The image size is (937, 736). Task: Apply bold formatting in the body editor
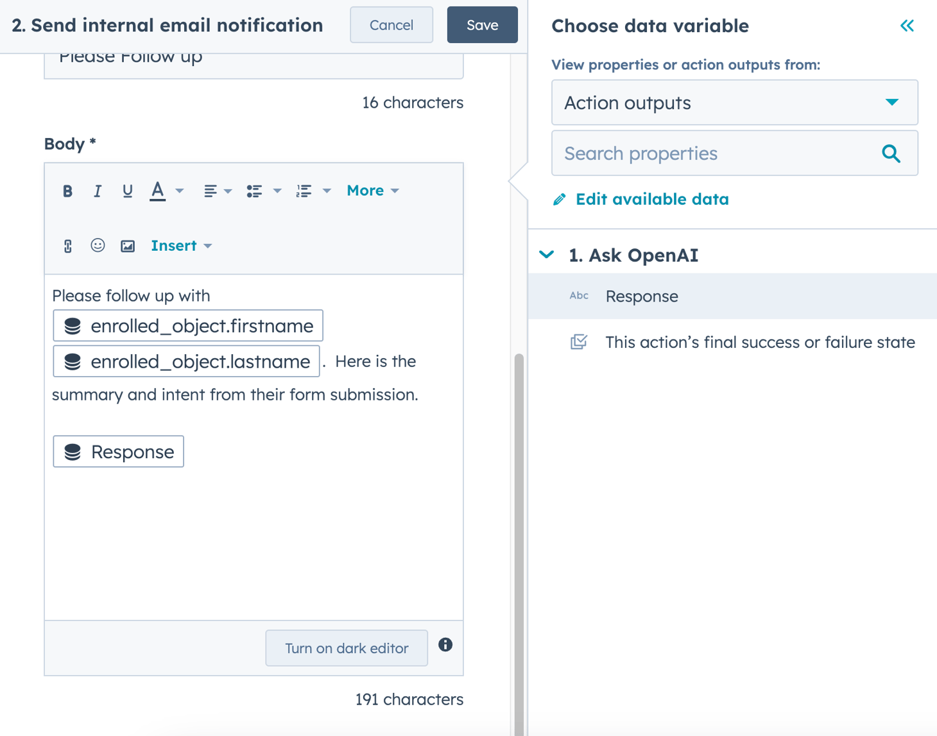pos(67,190)
